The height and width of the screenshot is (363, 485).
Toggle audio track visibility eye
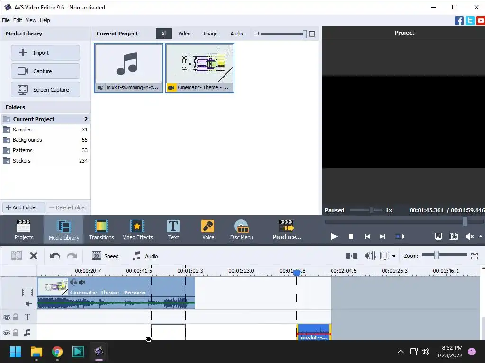click(x=7, y=333)
